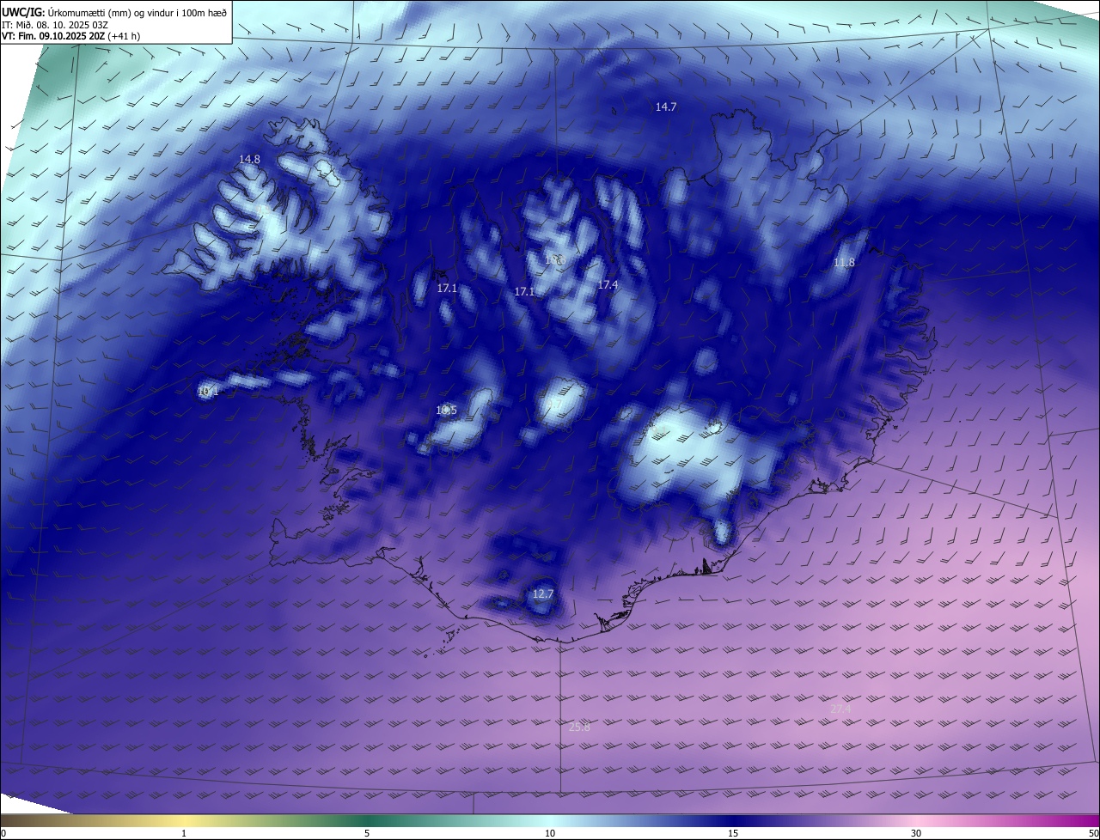Select the initialization time line 'IT: Mið. 08. 10. 2025 03Z'
This screenshot has height=840, width=1100.
[x=55, y=24]
